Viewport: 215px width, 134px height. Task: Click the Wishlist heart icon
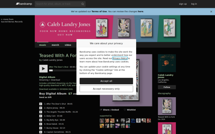pos(125,110)
